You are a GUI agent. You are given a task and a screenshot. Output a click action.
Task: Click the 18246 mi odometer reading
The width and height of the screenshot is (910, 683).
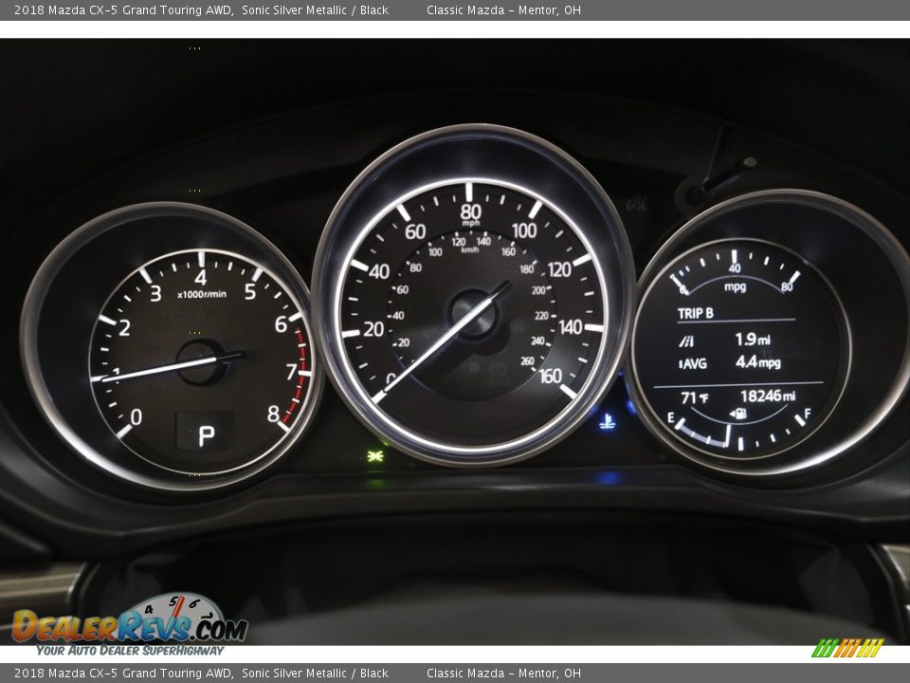tap(767, 396)
